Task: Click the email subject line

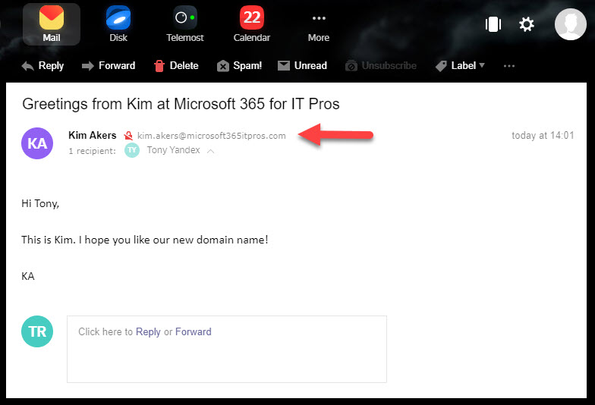Action: point(181,104)
